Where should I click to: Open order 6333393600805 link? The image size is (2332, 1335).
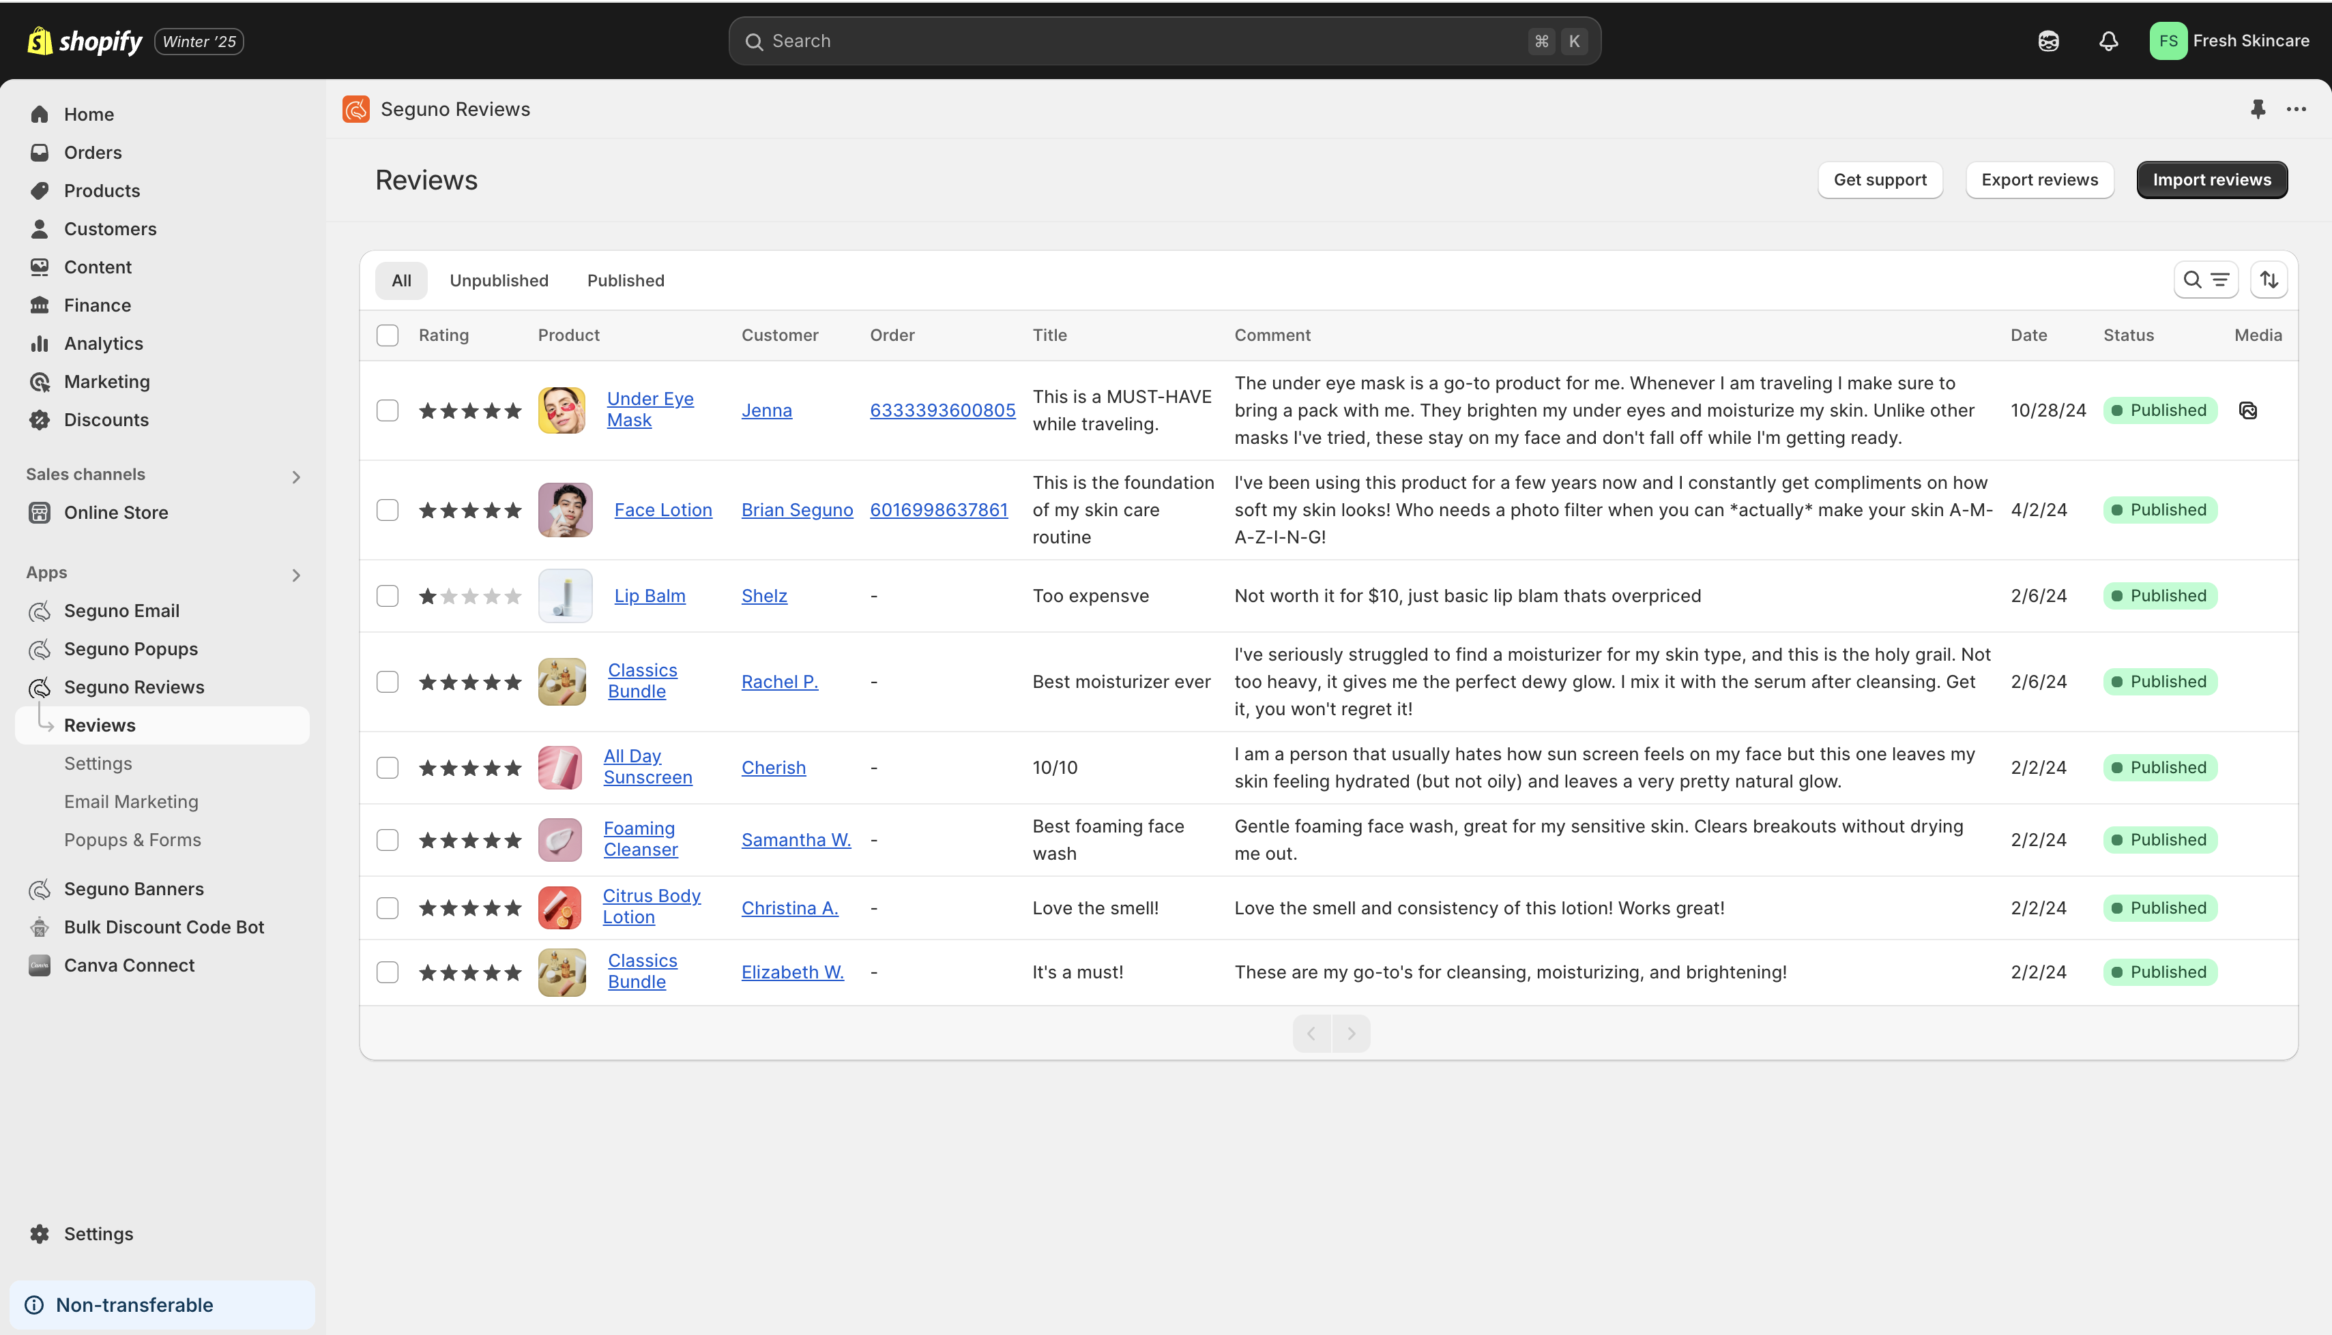tap(942, 410)
